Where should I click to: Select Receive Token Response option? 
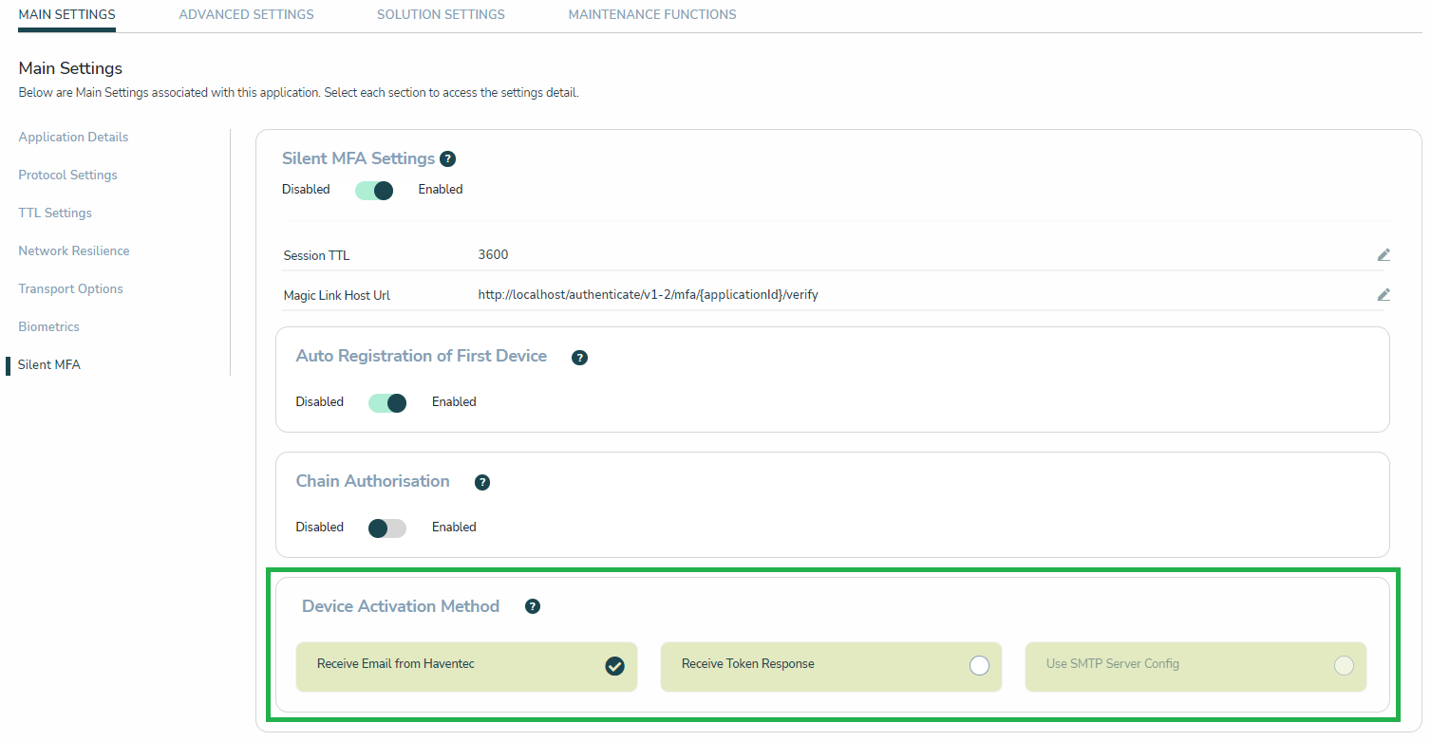pyautogui.click(x=831, y=666)
